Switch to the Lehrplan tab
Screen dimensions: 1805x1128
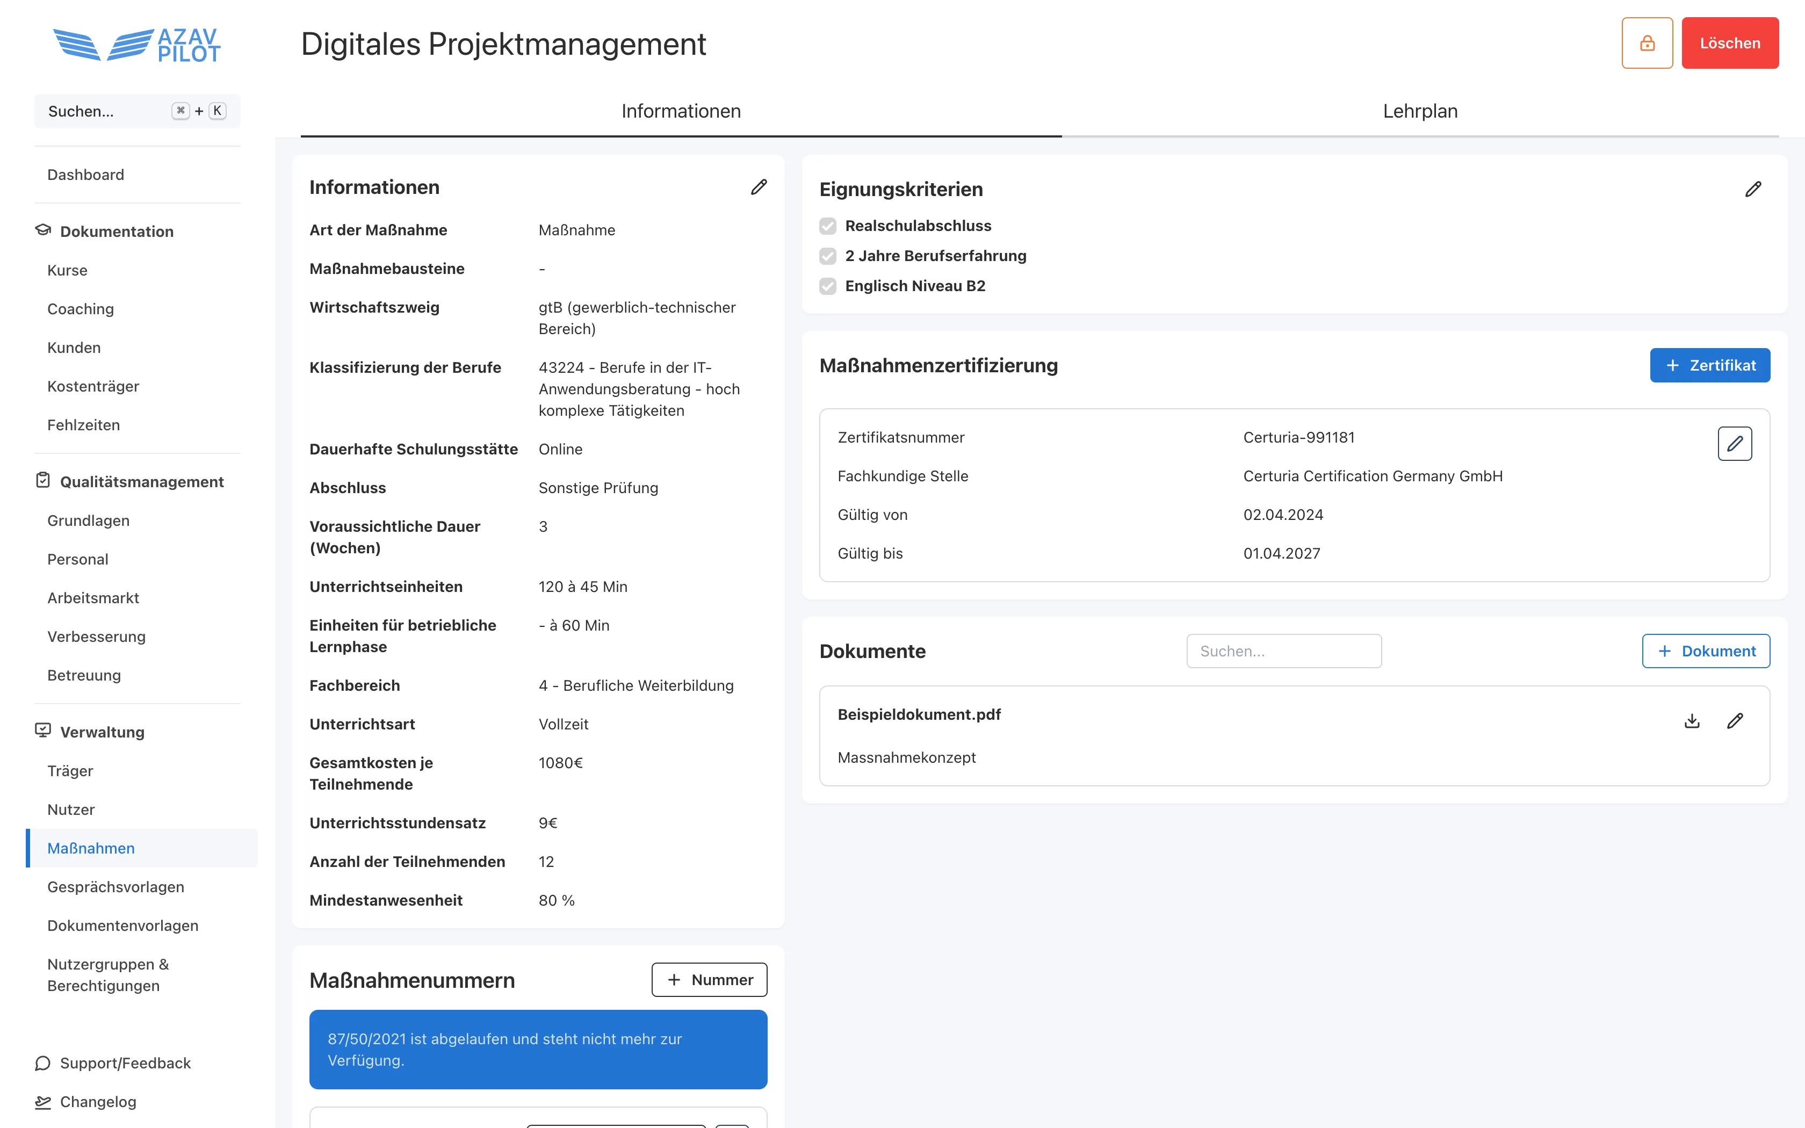tap(1420, 111)
